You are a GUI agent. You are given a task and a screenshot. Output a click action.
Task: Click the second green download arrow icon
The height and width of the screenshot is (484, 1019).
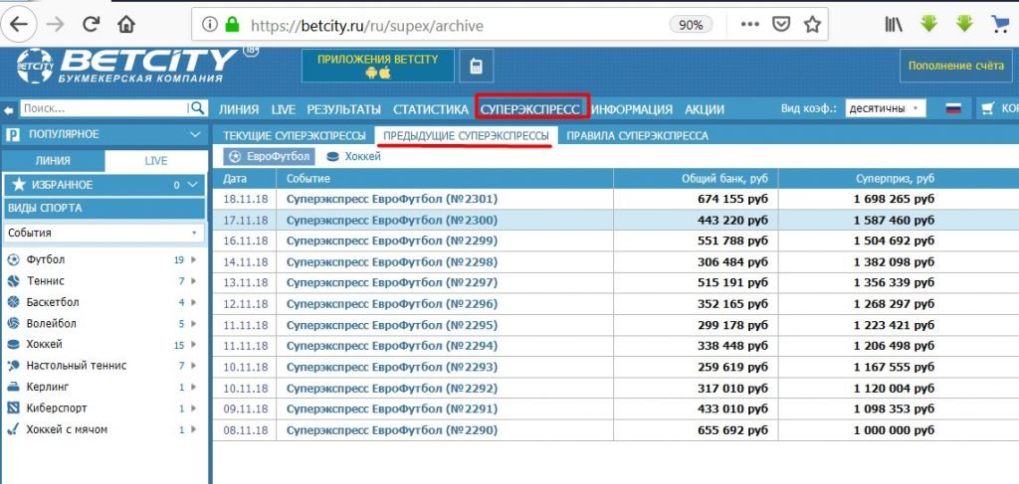click(963, 24)
